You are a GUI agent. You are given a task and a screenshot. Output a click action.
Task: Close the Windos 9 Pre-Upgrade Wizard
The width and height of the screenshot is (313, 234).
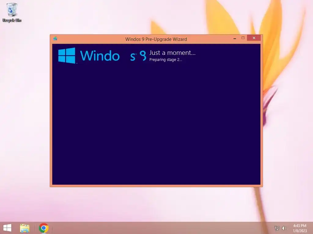point(254,38)
